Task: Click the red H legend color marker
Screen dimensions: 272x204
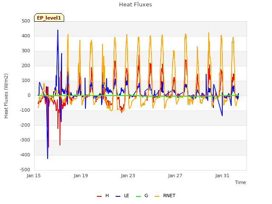Action: pos(99,196)
